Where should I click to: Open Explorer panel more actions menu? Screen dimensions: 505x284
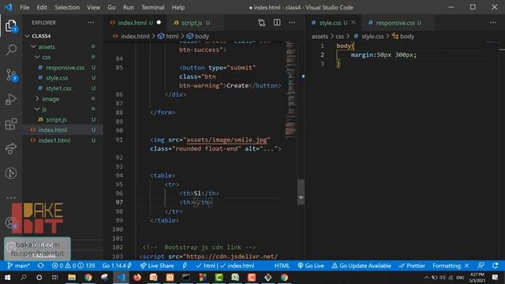pyautogui.click(x=91, y=23)
